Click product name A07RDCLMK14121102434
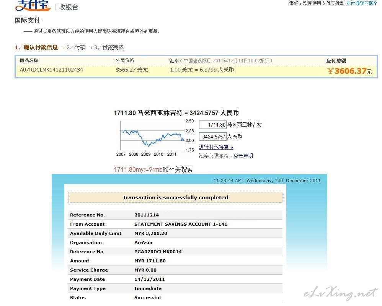382x306 pixels. point(51,70)
